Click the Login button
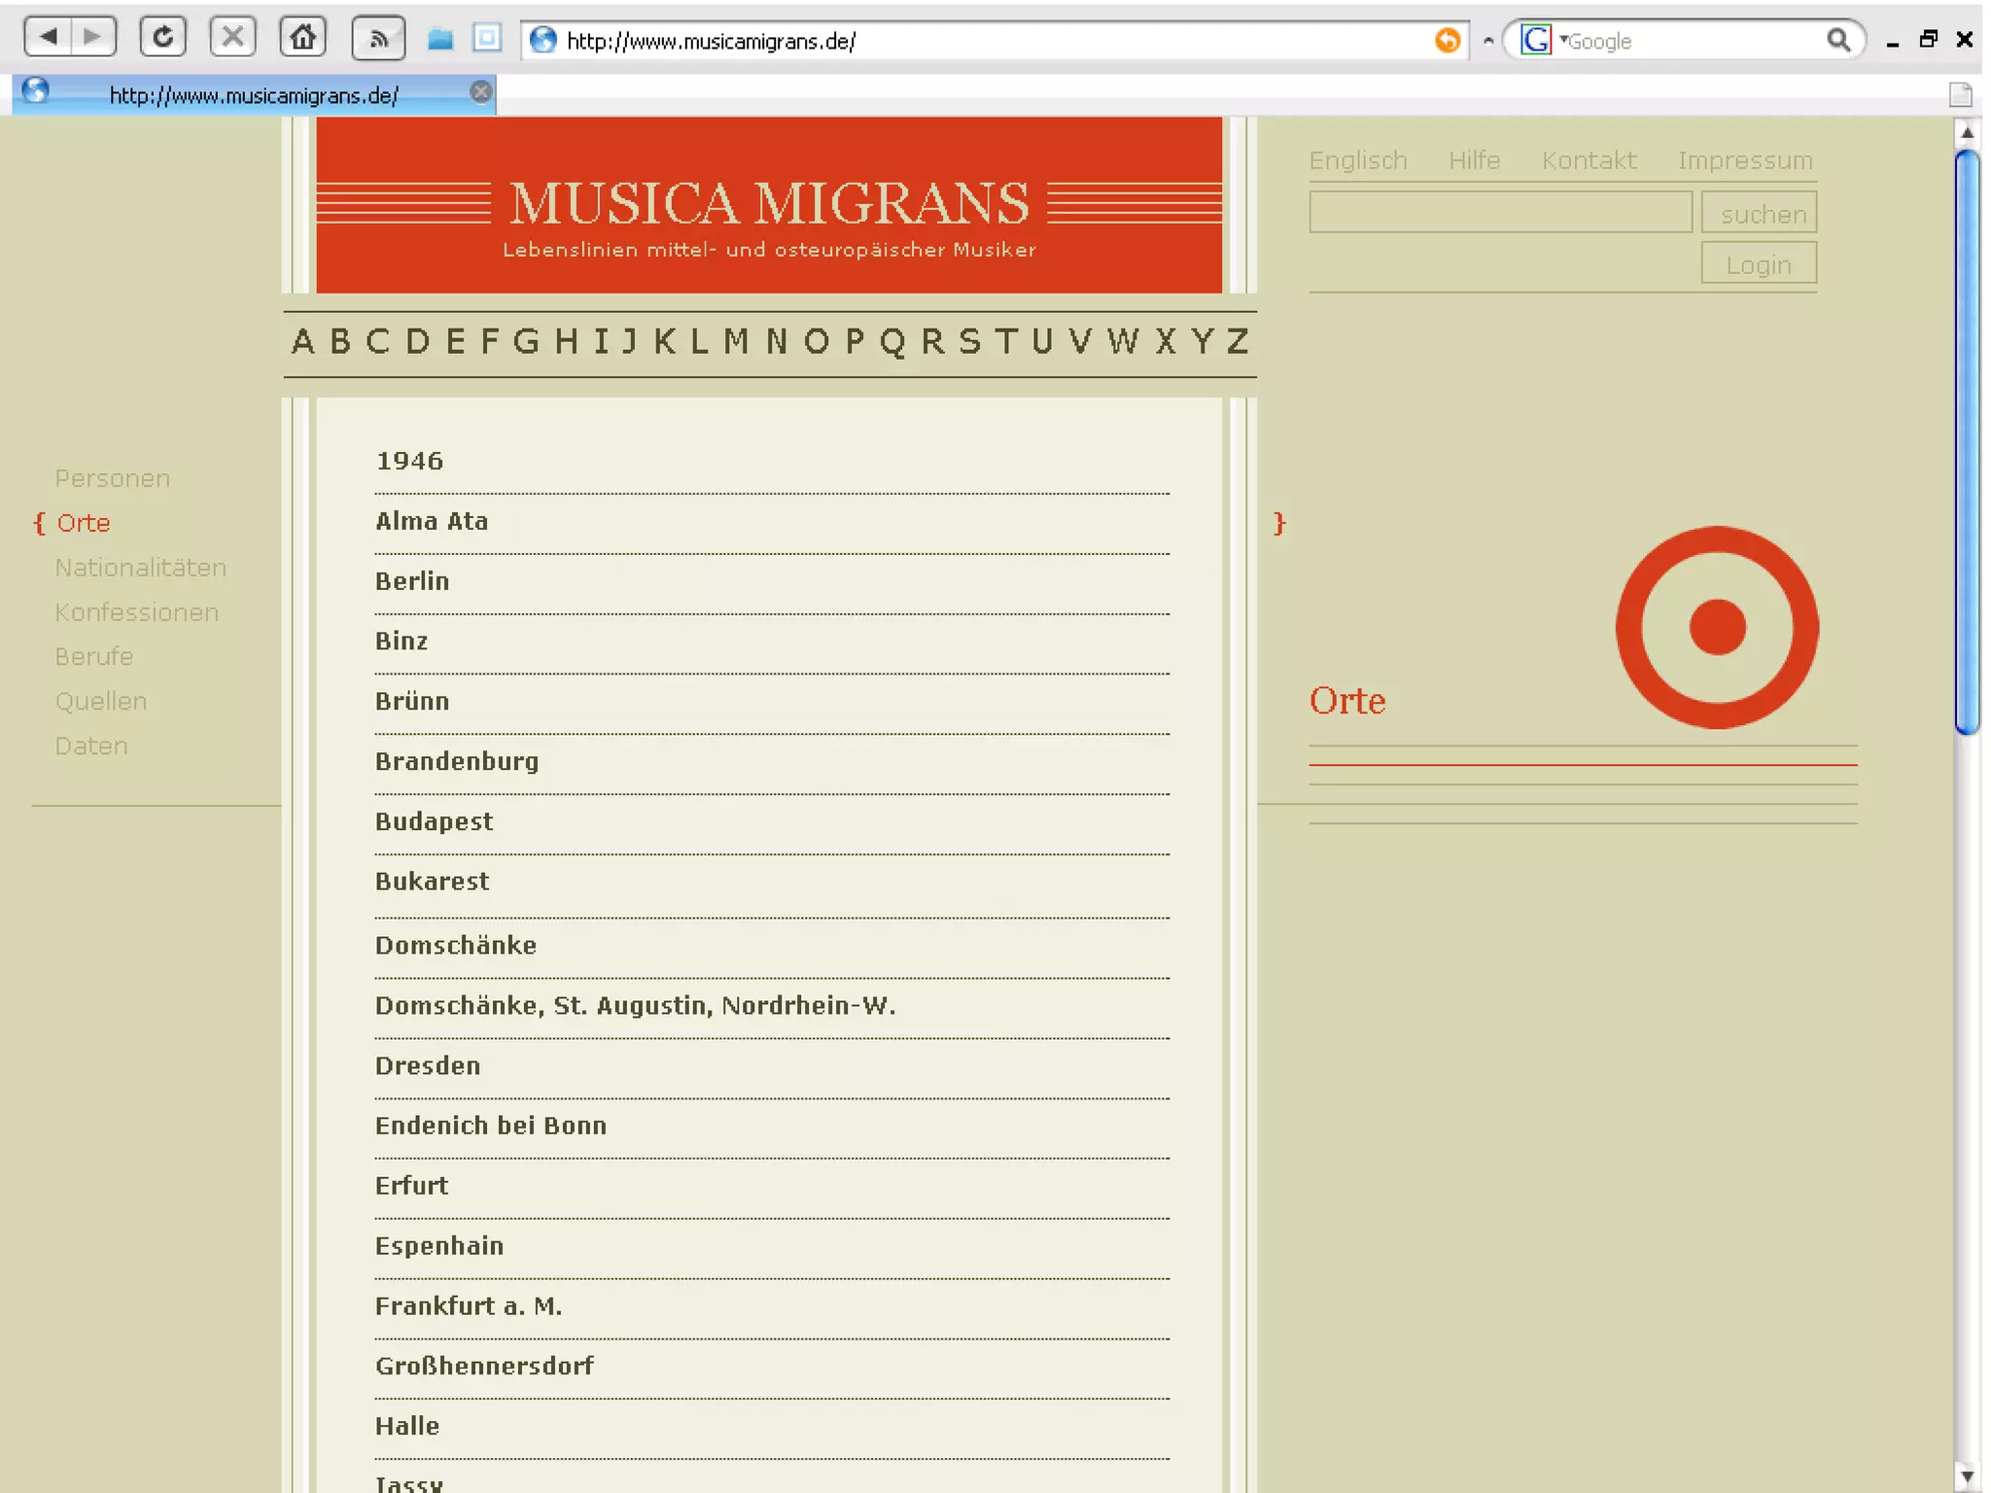1991x1493 pixels. pos(1758,263)
